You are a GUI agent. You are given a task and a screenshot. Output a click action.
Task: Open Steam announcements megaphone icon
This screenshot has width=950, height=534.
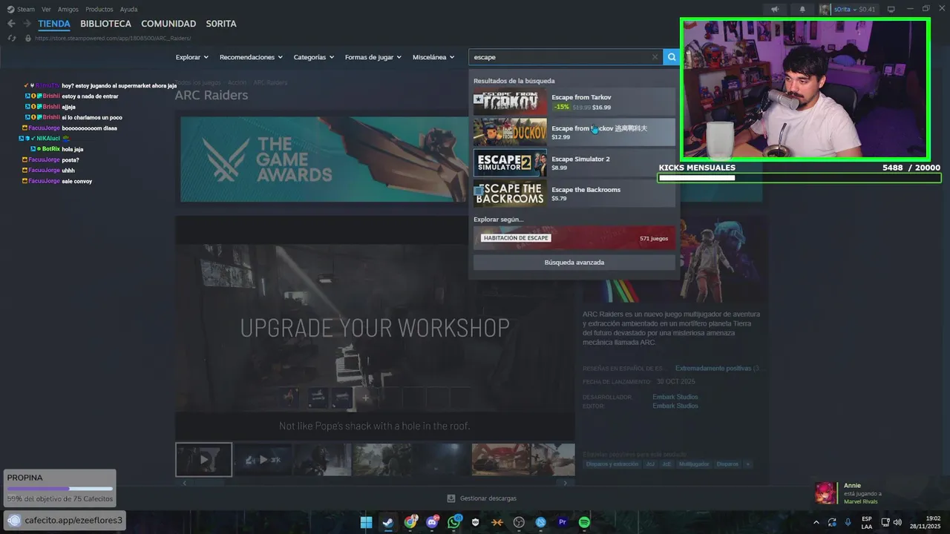775,9
